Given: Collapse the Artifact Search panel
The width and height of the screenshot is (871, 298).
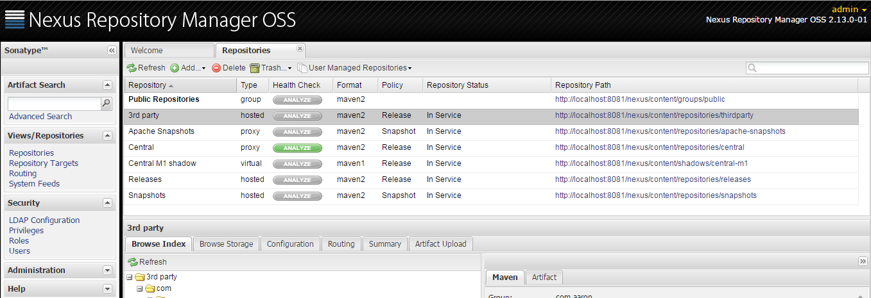Looking at the screenshot, I should click(x=107, y=85).
